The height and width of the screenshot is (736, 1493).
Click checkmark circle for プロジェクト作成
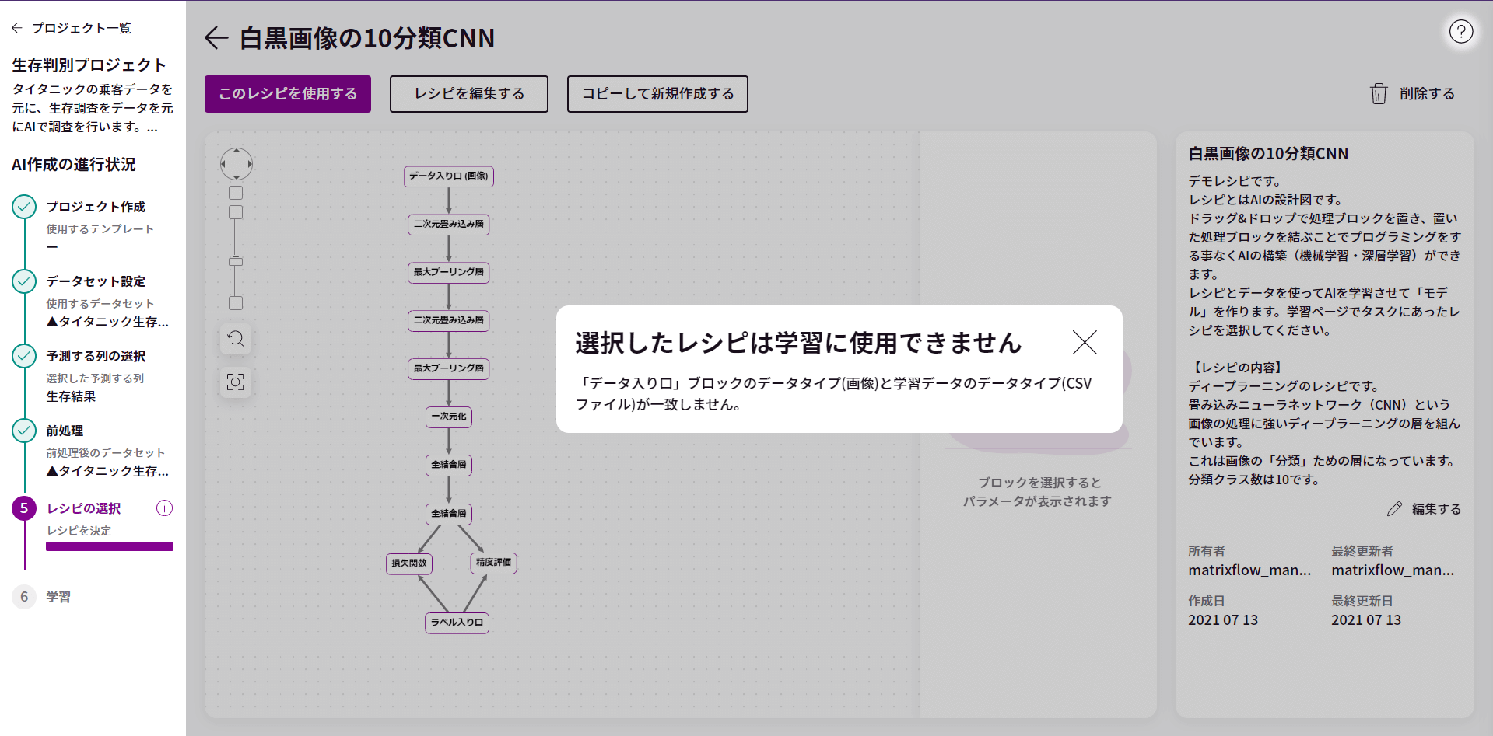pyautogui.click(x=24, y=207)
